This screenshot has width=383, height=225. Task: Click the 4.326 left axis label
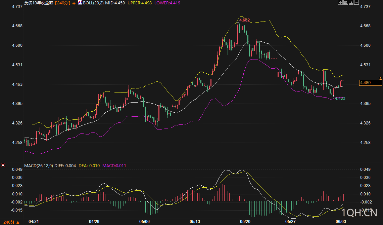coord(17,123)
